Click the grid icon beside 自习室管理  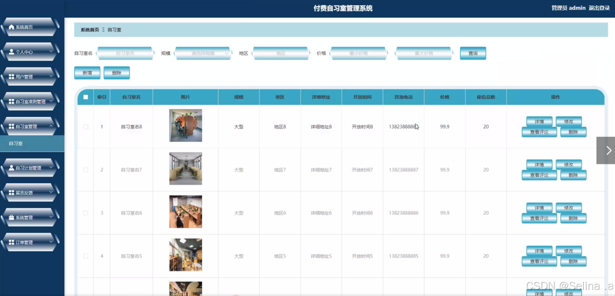pos(11,126)
